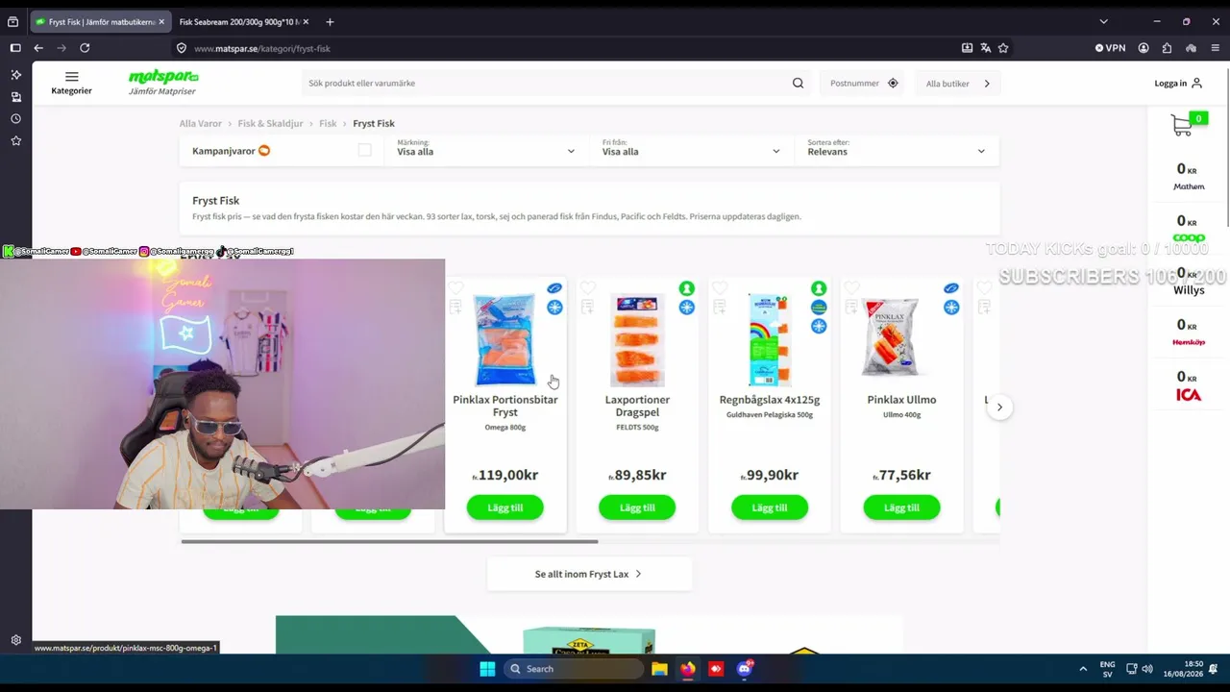Favorite Pinklax Ullmo with heart icon

point(852,288)
